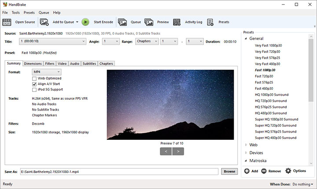
Task: Click the Start Encode label
Action: pos(103,22)
